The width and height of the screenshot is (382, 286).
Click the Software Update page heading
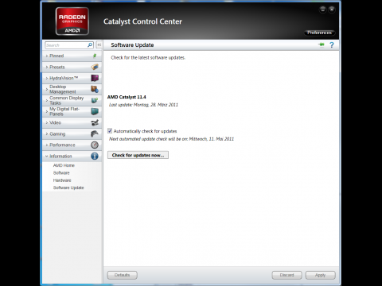pos(132,45)
